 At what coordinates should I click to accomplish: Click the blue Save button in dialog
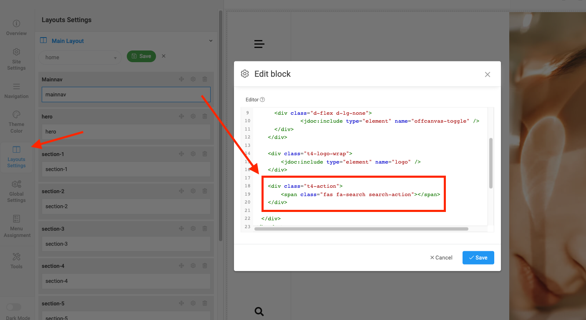click(478, 258)
